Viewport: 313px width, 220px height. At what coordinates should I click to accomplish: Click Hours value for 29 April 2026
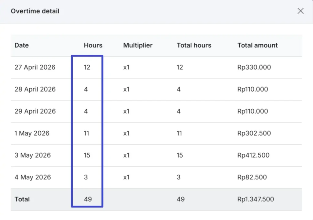click(x=86, y=111)
